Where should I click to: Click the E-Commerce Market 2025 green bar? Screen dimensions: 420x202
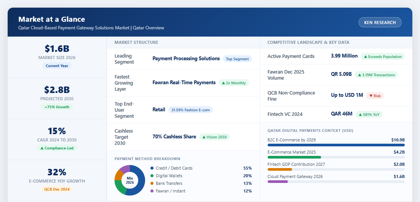tap(294, 157)
